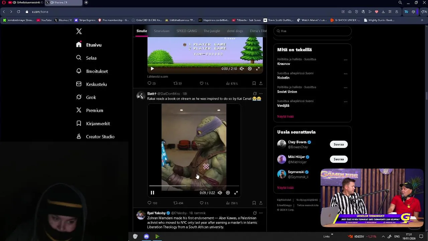View analytics showing 676 t. views
The width and height of the screenshot is (428, 241).
(232, 83)
